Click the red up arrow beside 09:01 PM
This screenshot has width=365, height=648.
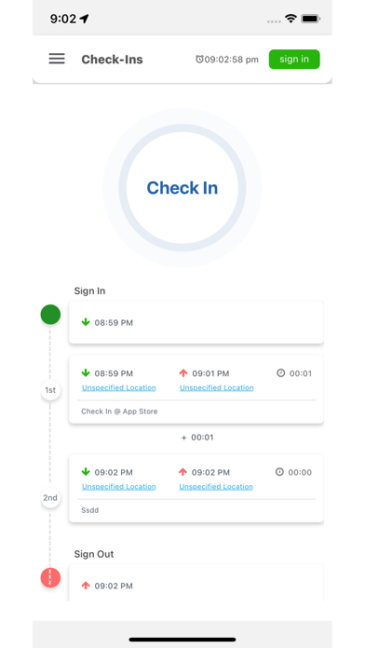click(x=183, y=373)
